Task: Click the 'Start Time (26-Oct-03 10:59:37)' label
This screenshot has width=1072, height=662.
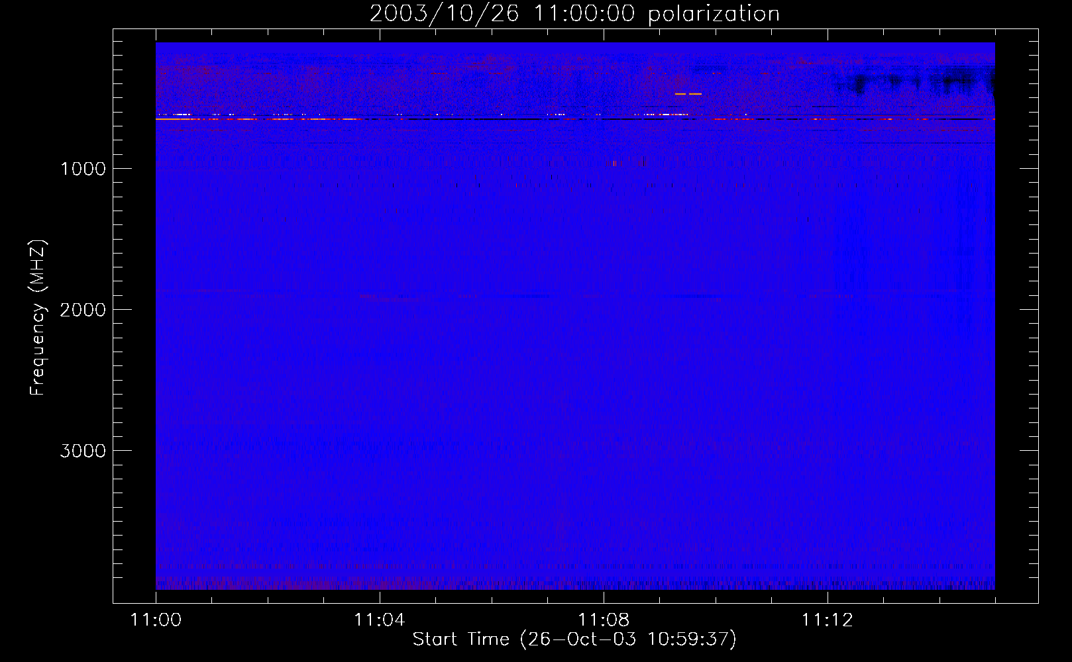Action: pyautogui.click(x=574, y=639)
